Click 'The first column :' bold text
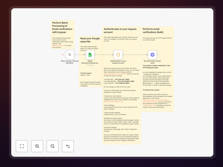The image size is (223, 167). (86, 73)
